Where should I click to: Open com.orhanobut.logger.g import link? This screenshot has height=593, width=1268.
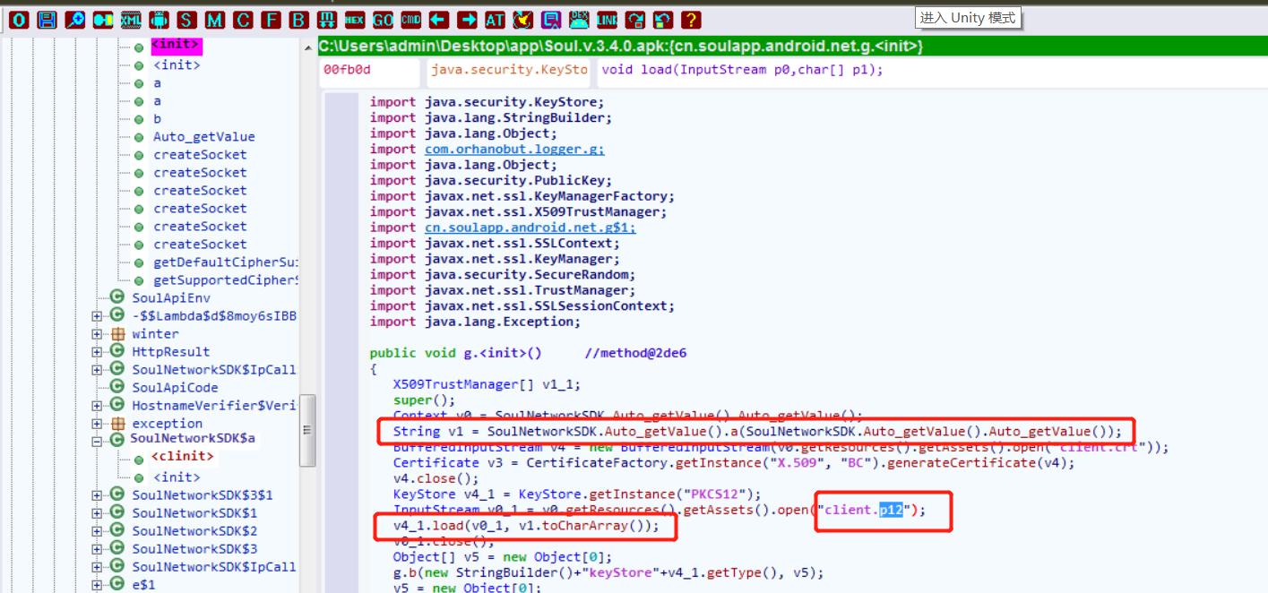click(514, 149)
